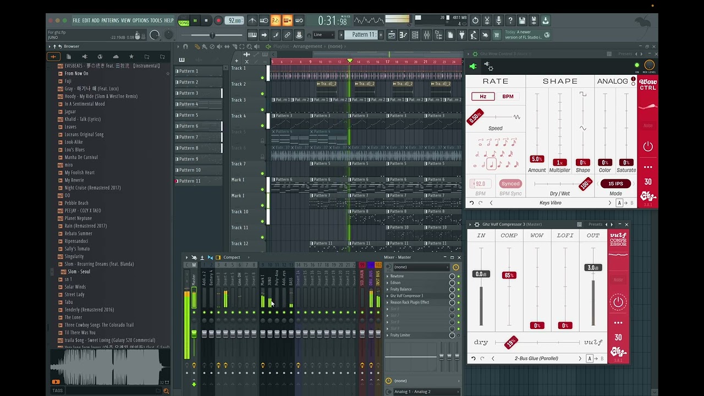Open the Line snap dropdown
This screenshot has width=704, height=396.
[x=324, y=35]
